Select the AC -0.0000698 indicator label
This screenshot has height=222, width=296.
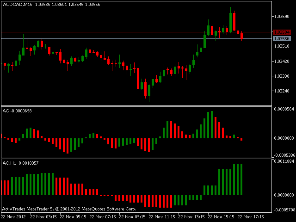coord(17,111)
